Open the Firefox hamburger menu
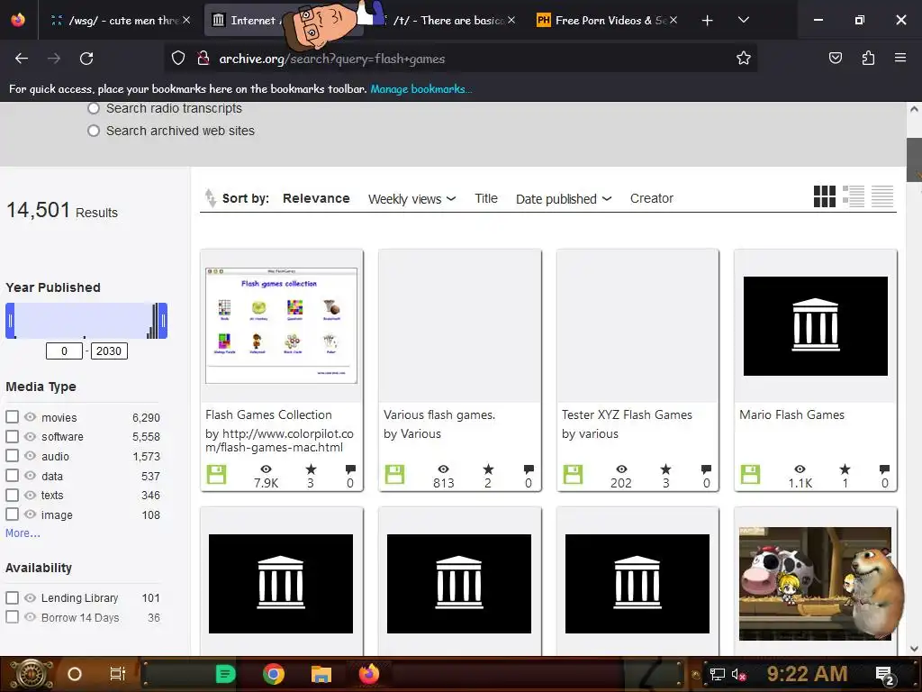922x692 pixels. click(x=899, y=58)
